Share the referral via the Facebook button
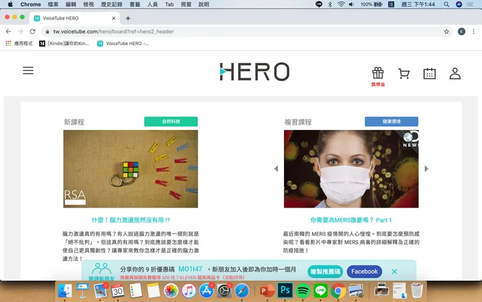The width and height of the screenshot is (482, 302). pos(364,271)
